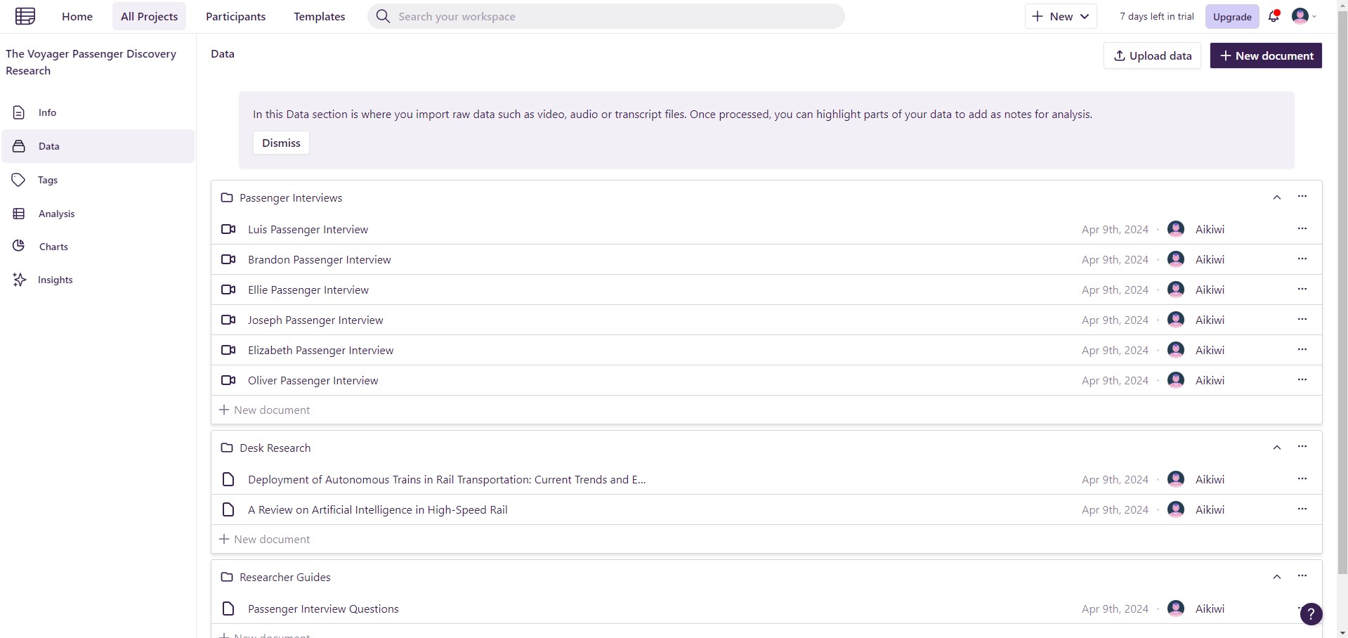Screen dimensions: 1348x638
Task: Collapse the Passenger Interviews folder
Action: click(x=1277, y=197)
